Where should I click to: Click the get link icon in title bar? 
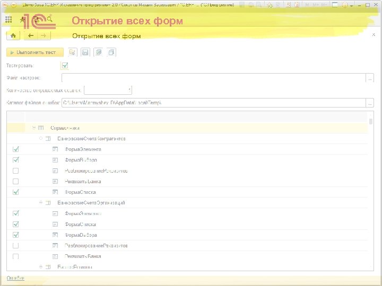[270, 5]
